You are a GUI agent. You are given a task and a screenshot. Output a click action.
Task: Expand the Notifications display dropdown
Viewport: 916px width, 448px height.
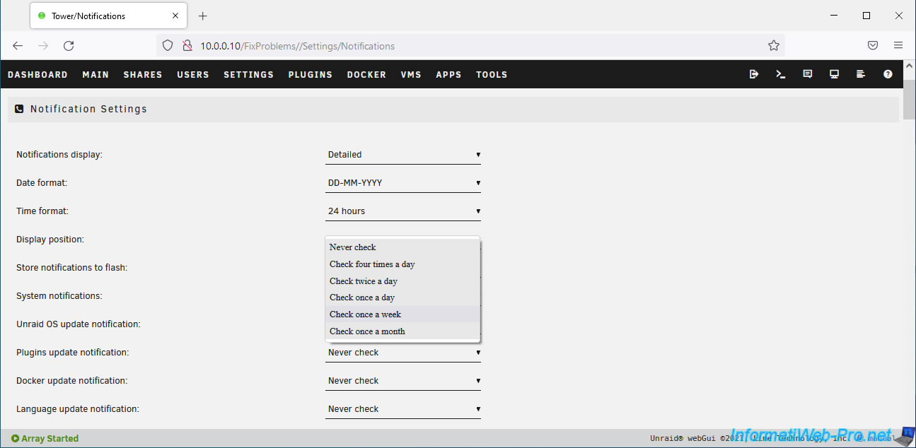403,155
